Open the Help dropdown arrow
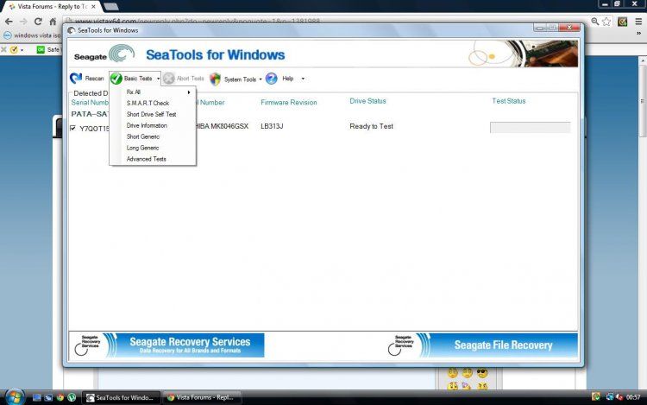Viewport: 647px width, 405px height. pos(303,79)
